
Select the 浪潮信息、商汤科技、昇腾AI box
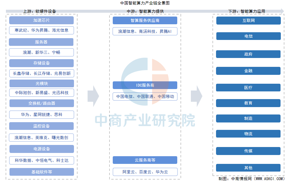[x=145, y=31]
